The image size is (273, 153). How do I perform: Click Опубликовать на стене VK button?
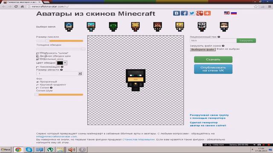pos(213,69)
